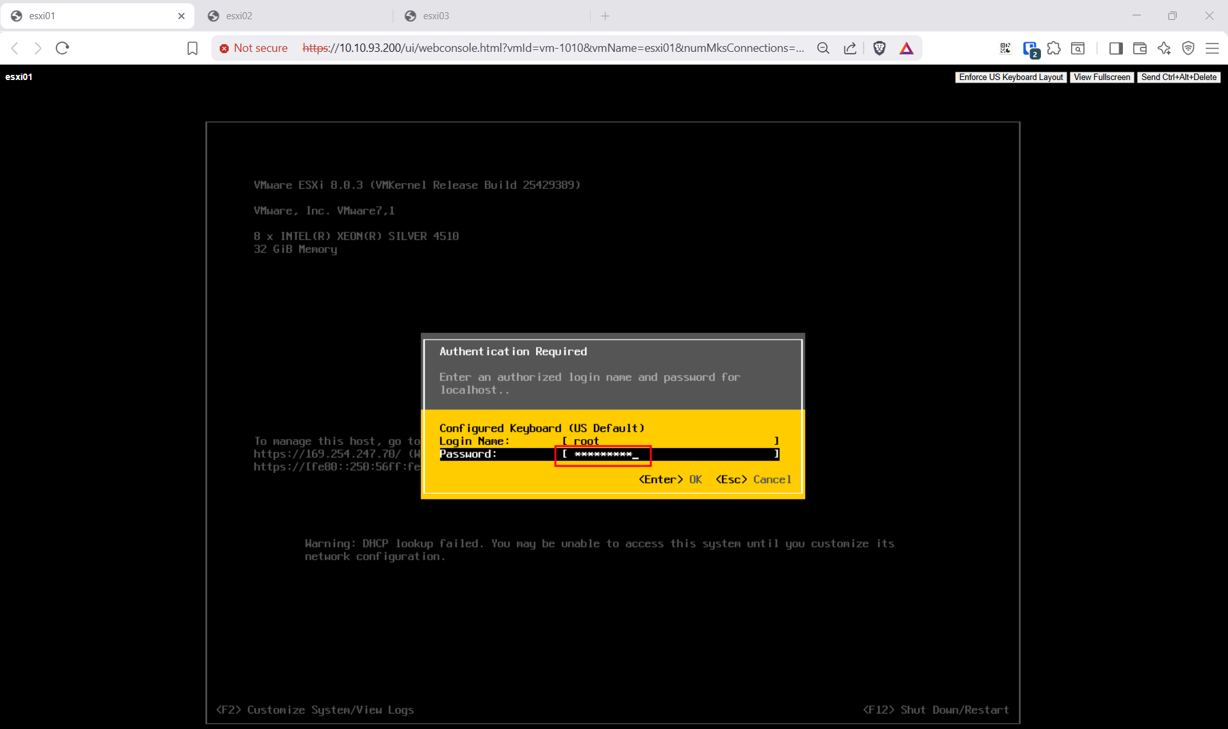Click <F2> Customize System/View Logs text

(x=315, y=710)
